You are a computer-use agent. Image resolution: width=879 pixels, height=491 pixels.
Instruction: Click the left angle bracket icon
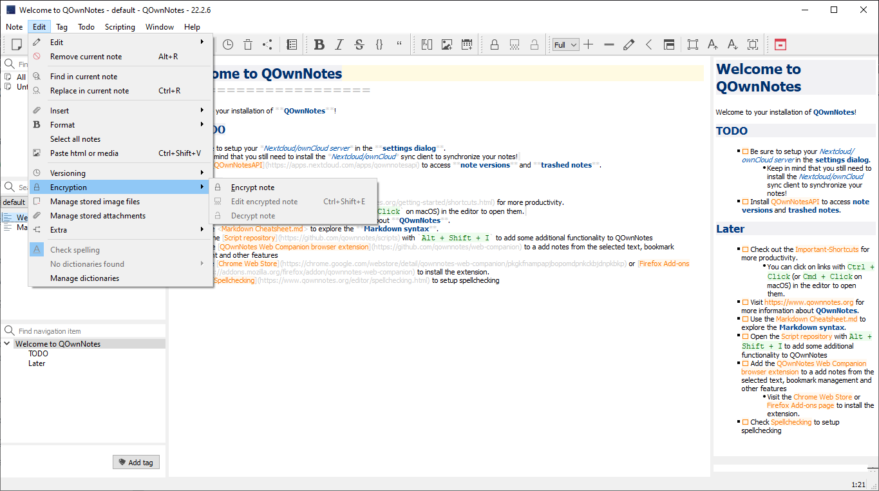(x=649, y=44)
